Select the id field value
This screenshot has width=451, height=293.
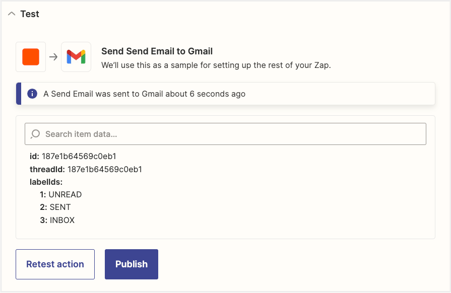79,156
